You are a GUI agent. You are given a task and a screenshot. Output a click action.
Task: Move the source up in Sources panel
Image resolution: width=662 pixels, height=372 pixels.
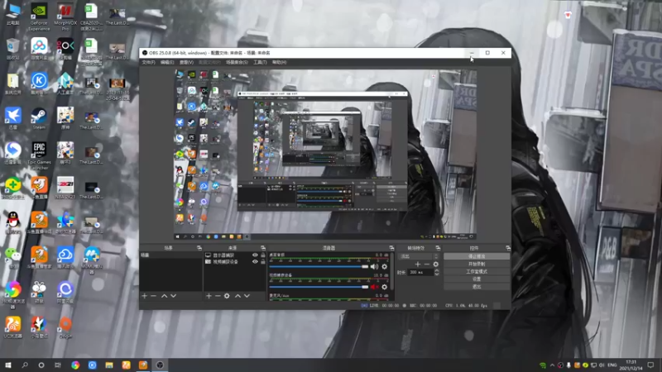click(237, 296)
